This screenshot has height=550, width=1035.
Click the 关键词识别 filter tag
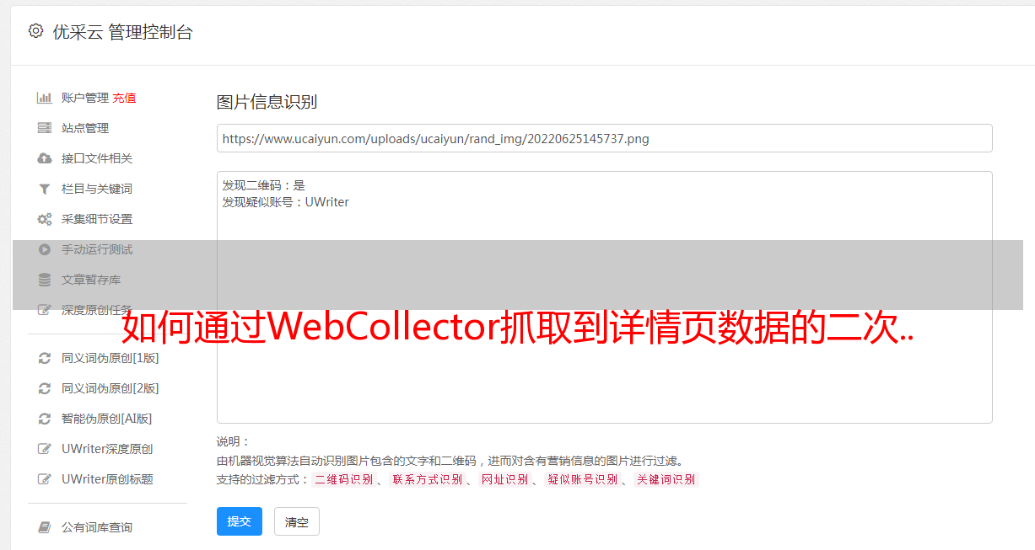pos(666,479)
